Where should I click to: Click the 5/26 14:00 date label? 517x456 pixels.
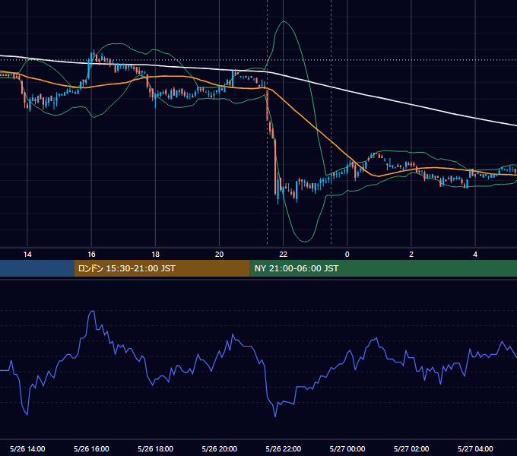pos(27,448)
